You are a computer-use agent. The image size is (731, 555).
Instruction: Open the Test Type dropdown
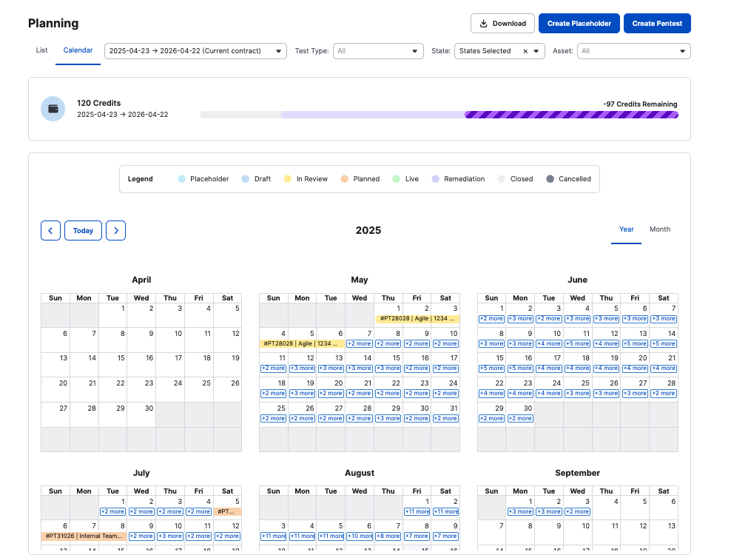click(x=378, y=51)
